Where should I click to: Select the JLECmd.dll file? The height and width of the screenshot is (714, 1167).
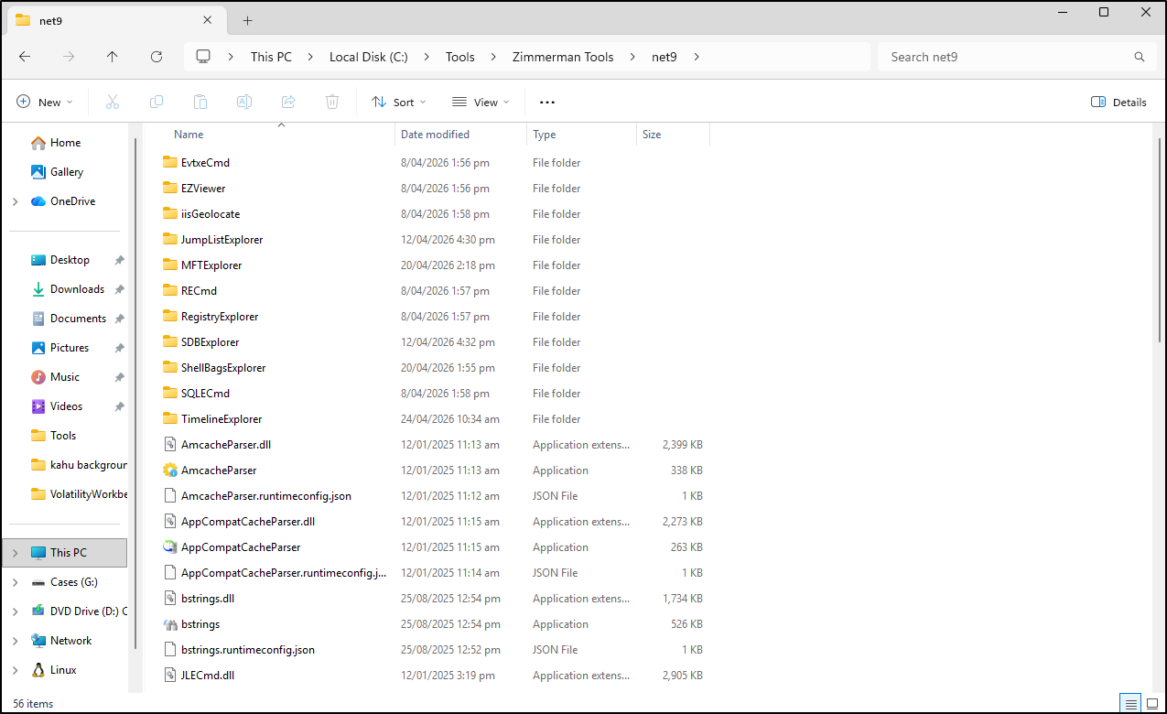pyautogui.click(x=208, y=676)
